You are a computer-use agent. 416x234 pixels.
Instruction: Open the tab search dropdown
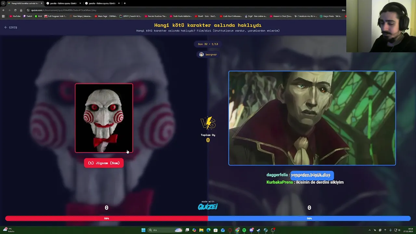click(x=3, y=3)
